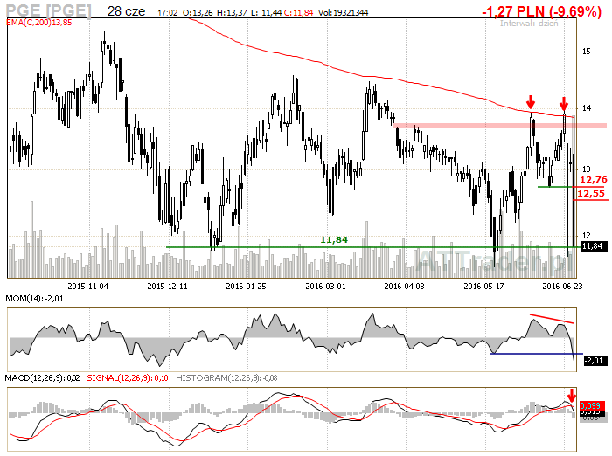
Task: Click price axis label 14
Action: [x=587, y=108]
